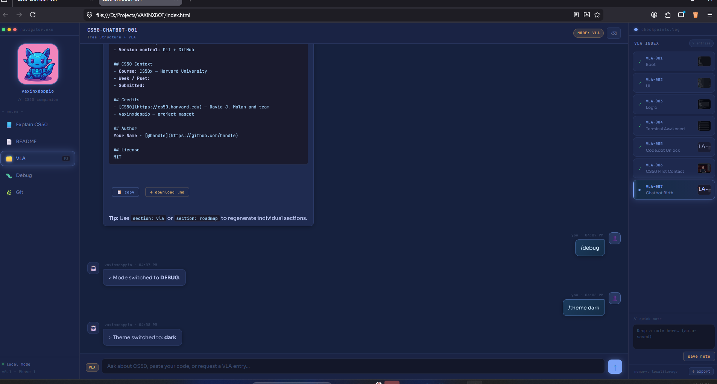
Task: Click the user avatar beside /theme dark
Action: click(x=615, y=298)
